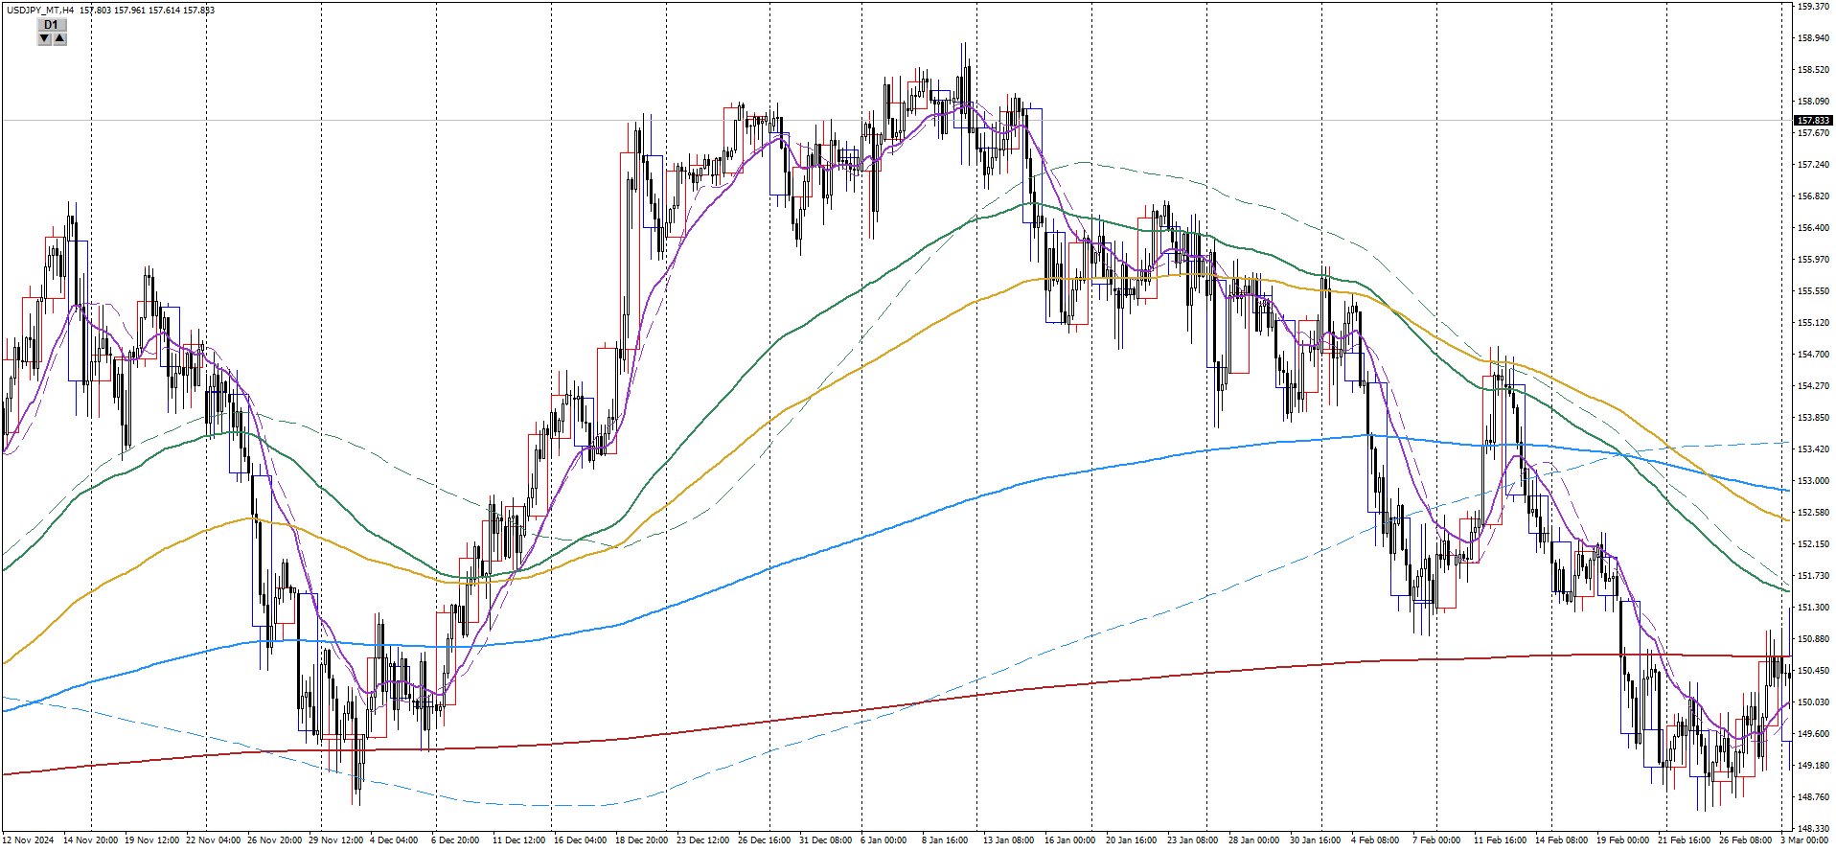Click price axis label 156.400
Viewport: 1836px width, 851px height.
click(x=1813, y=228)
